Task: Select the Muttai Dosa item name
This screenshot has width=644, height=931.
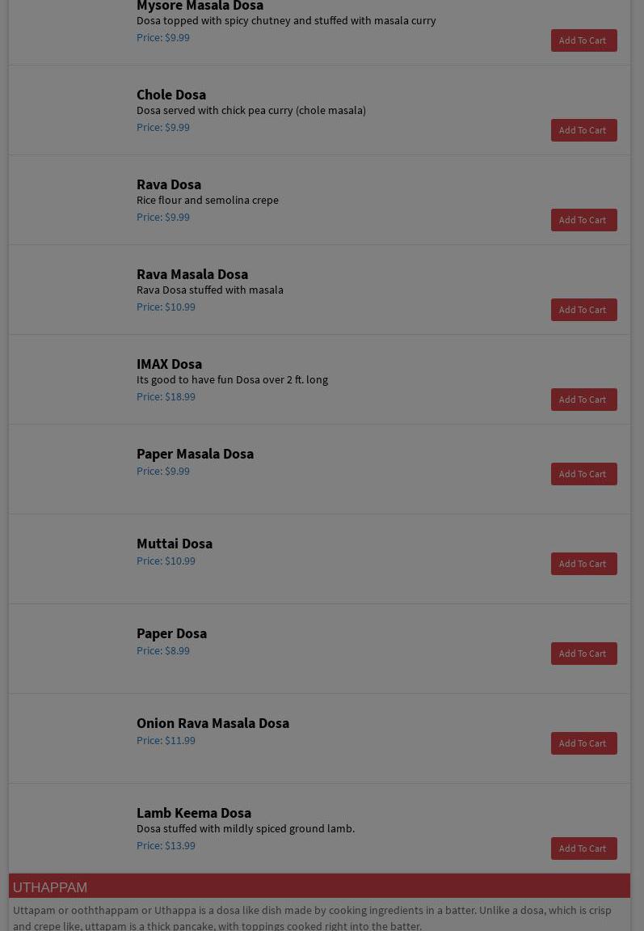Action: 175,544
